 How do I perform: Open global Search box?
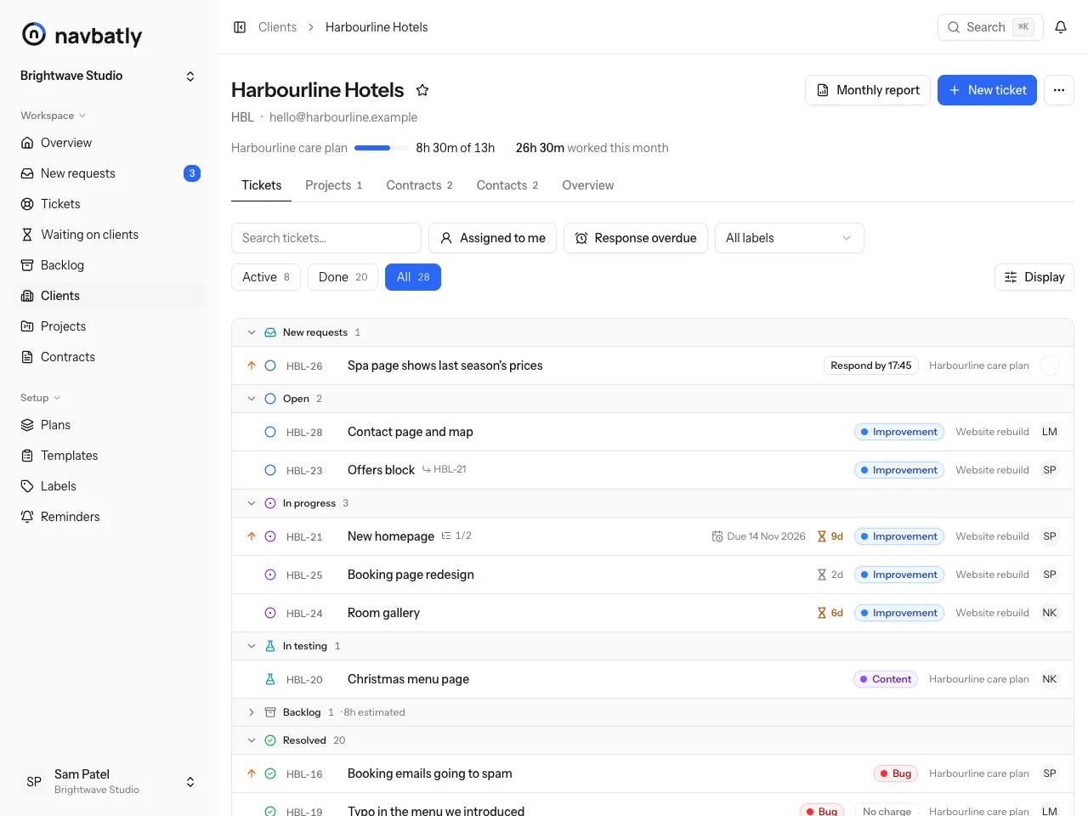[989, 27]
